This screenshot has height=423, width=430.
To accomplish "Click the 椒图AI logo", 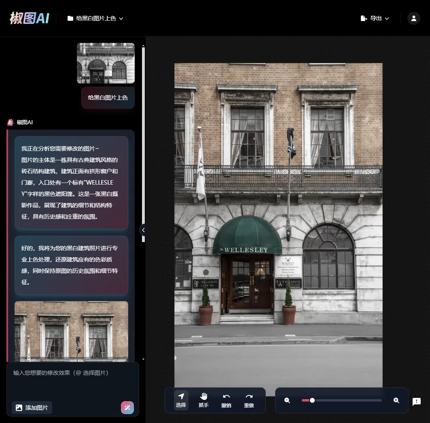I will pos(30,18).
